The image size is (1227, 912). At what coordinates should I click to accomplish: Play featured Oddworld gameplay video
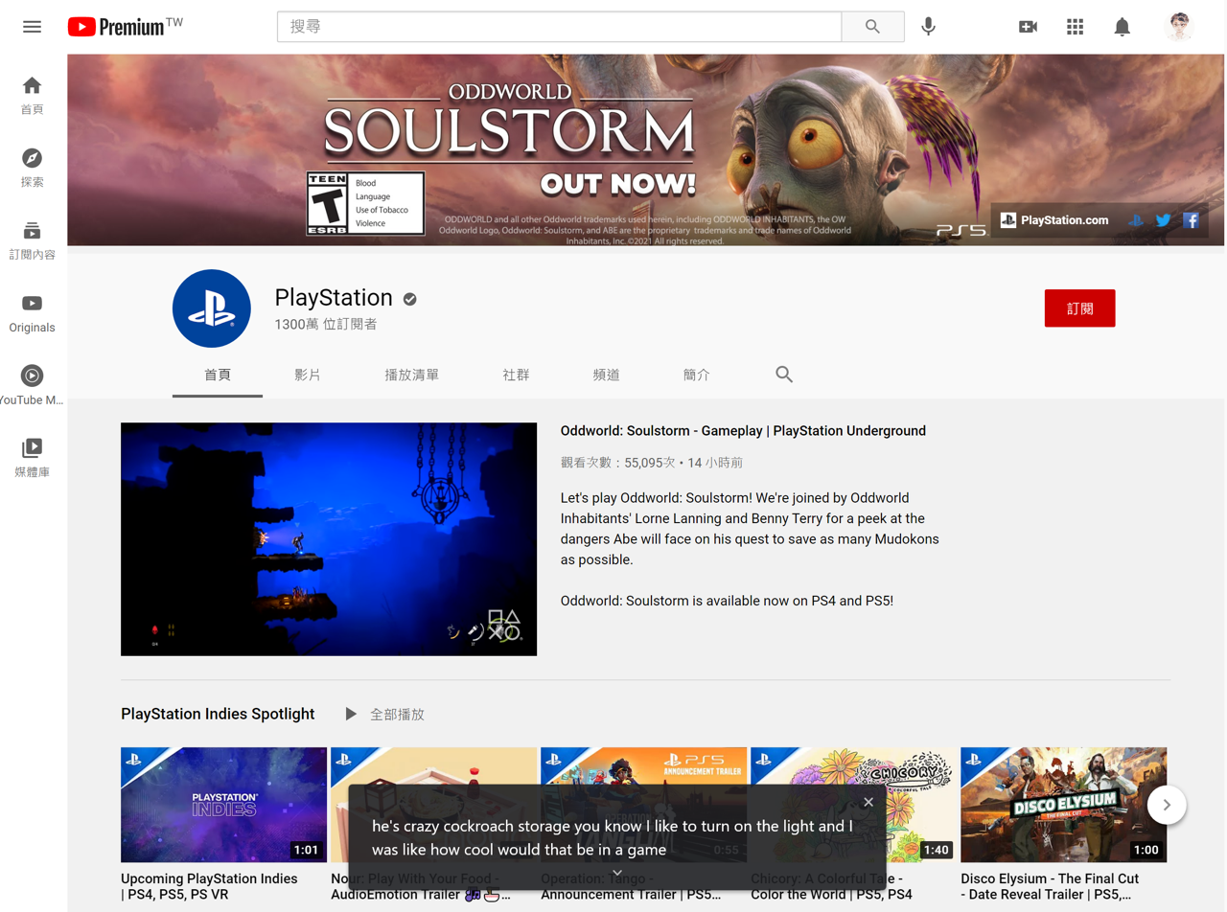pyautogui.click(x=329, y=539)
